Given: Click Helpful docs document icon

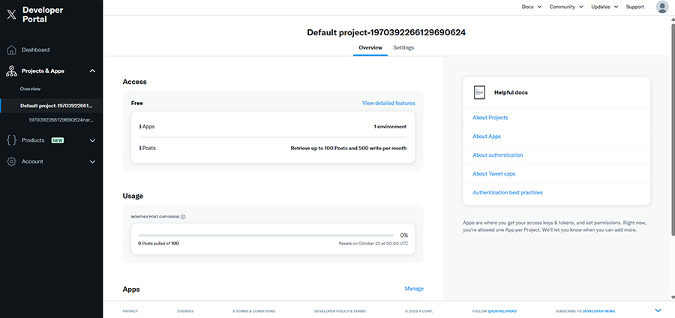Looking at the screenshot, I should point(479,92).
